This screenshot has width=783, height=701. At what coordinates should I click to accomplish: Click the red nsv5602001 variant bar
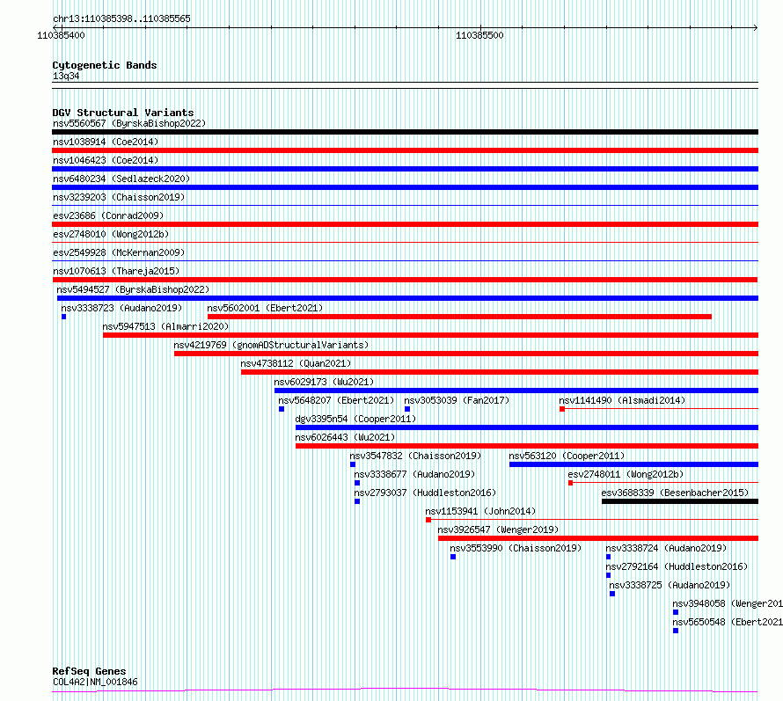(459, 317)
